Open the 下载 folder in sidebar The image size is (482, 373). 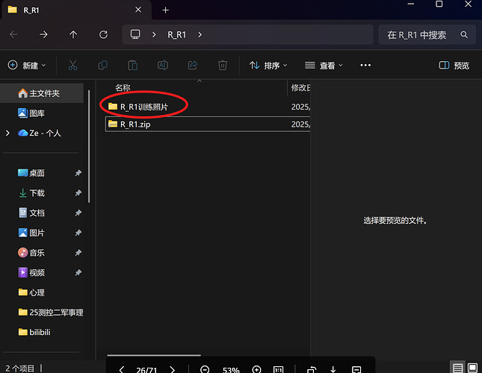(37, 193)
